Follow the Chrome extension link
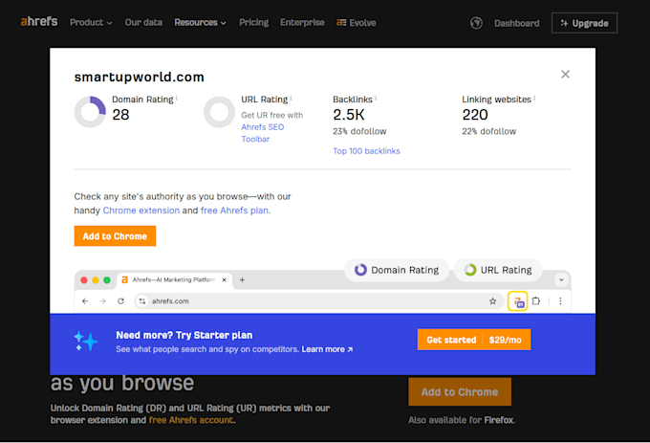The height and width of the screenshot is (443, 650). pyautogui.click(x=141, y=210)
